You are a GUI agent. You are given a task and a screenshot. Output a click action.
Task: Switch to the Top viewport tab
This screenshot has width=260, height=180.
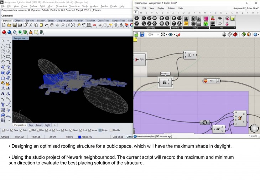(x=31, y=125)
